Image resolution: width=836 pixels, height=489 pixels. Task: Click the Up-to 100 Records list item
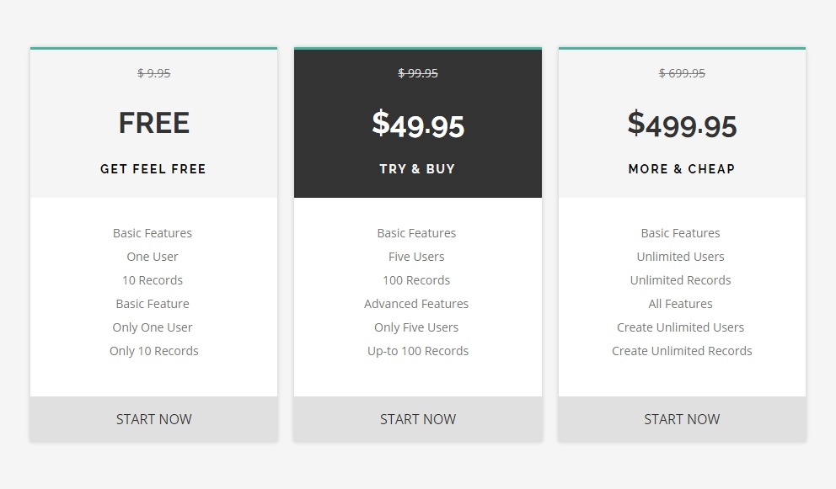point(417,351)
